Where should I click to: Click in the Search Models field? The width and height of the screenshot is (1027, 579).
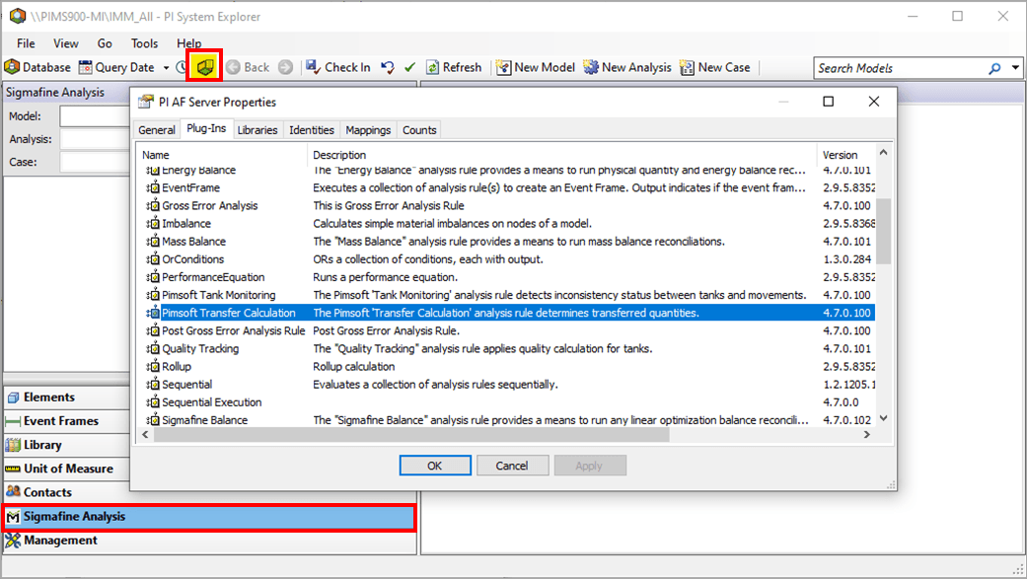[x=898, y=68]
